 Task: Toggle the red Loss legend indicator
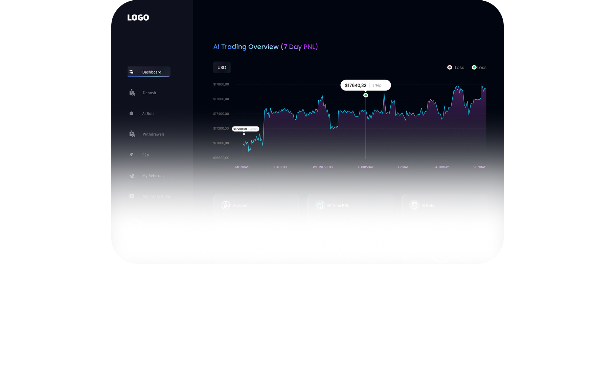click(450, 67)
